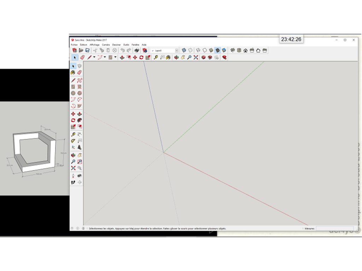The height and width of the screenshot is (271, 362).
Task: Choose the Section Plane tool
Action: [80, 182]
